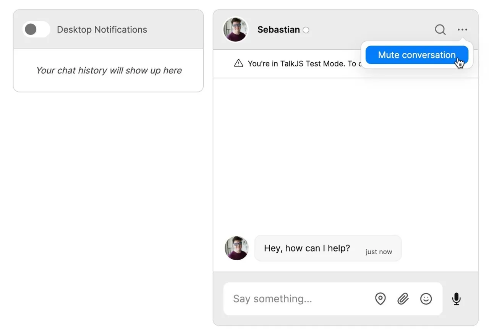
Task: Click the just now timestamp
Action: click(379, 252)
